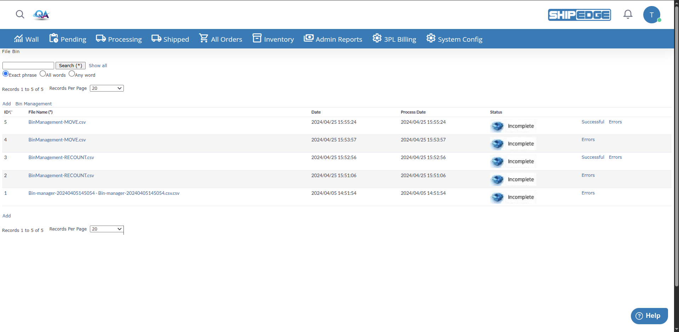The height and width of the screenshot is (332, 679).
Task: Click inside the search text field
Action: point(28,65)
